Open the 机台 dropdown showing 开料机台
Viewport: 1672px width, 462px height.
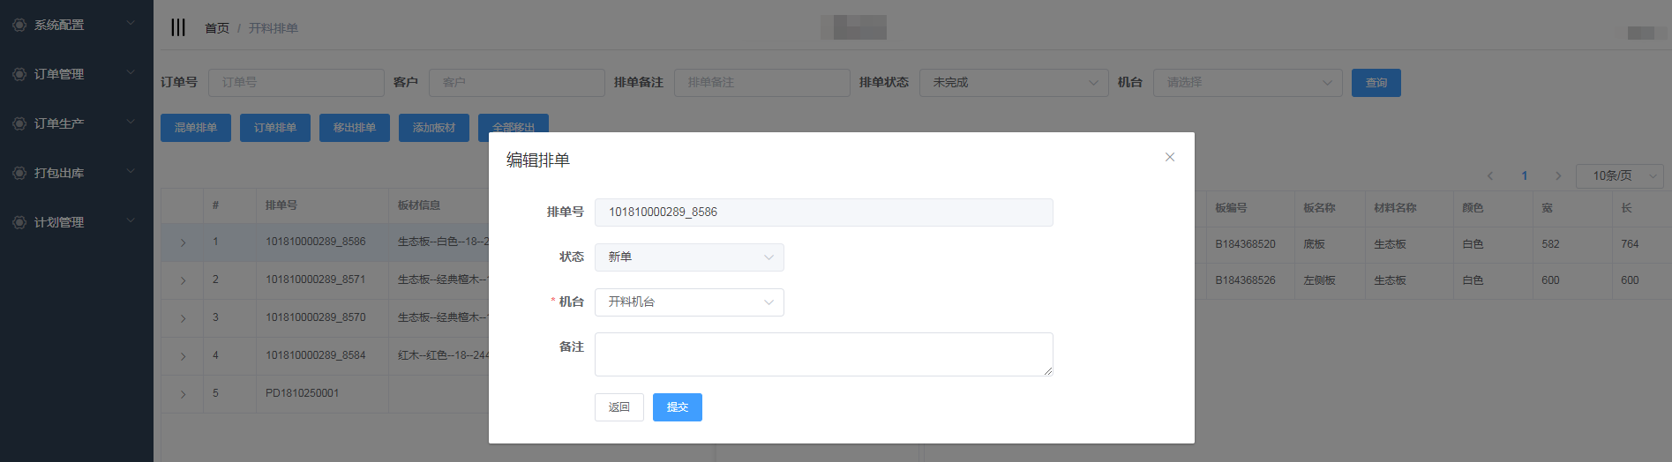pos(688,302)
